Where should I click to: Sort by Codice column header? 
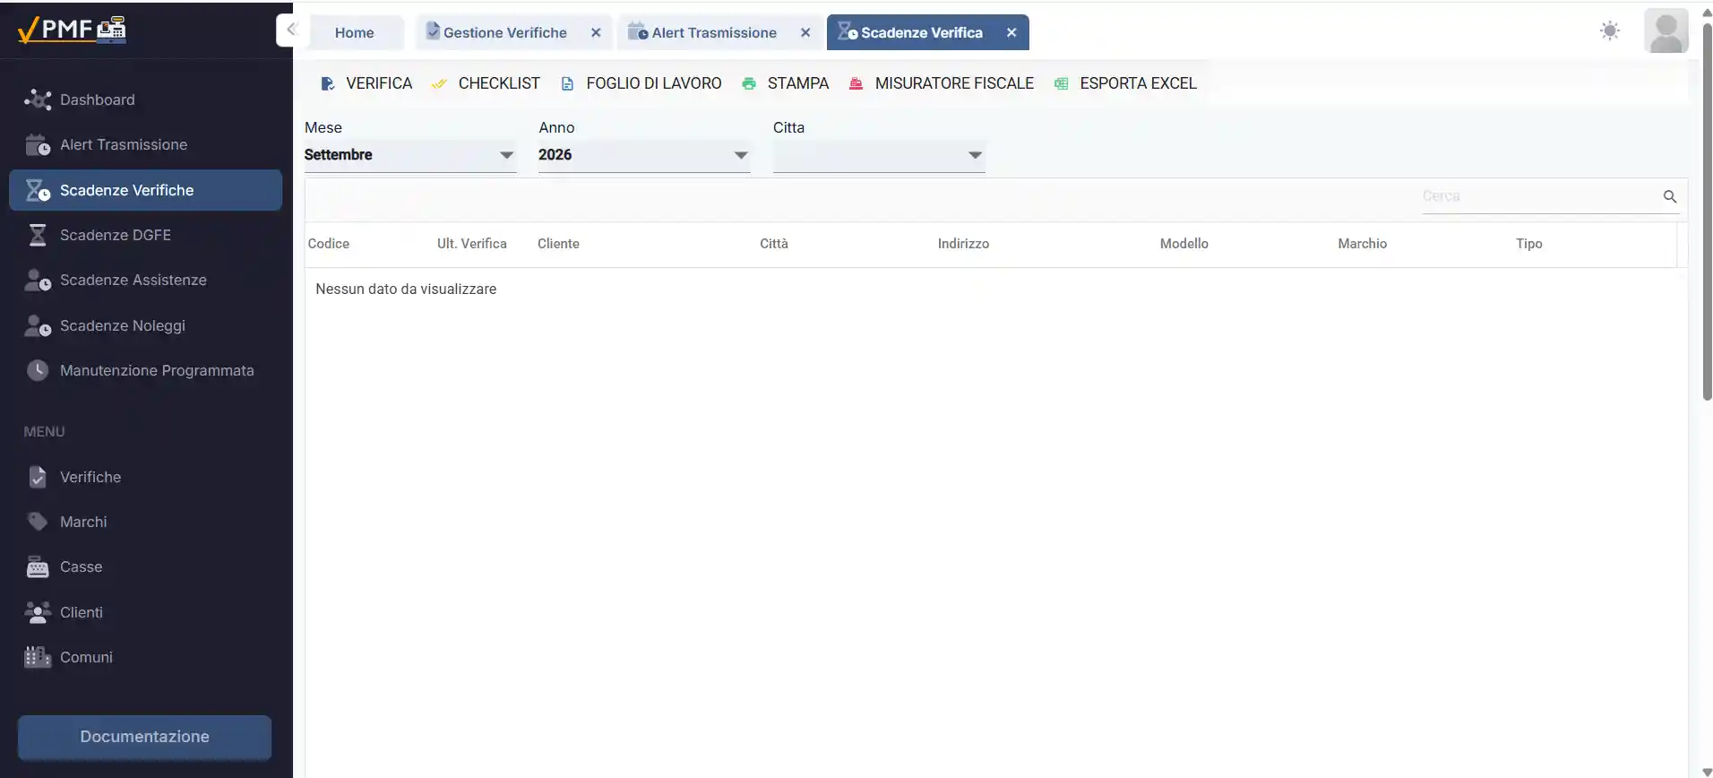[329, 244]
